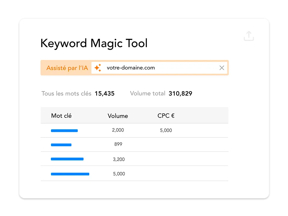The image size is (288, 216).
Task: Sort by the Volume column header
Action: pyautogui.click(x=118, y=116)
